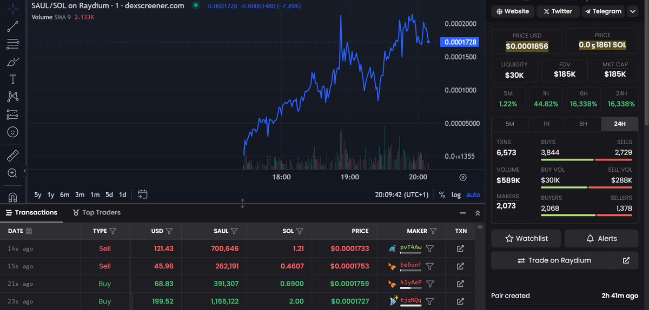The image size is (649, 310).
Task: Select the 24H stats tab
Action: click(619, 124)
